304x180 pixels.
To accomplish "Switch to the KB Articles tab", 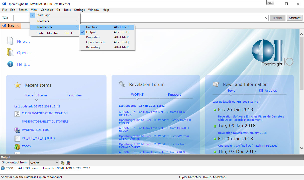I will (268, 91).
